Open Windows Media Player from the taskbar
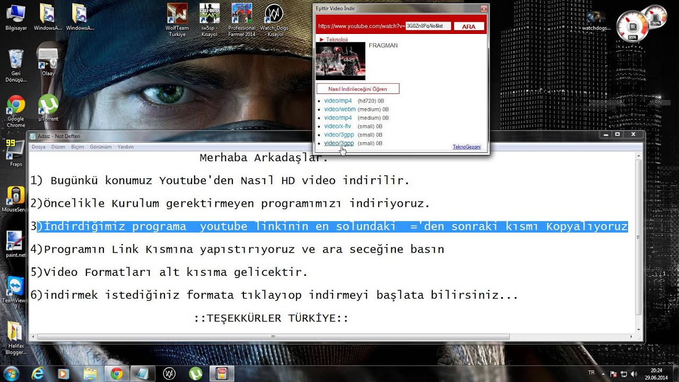679x382 pixels. (x=64, y=374)
